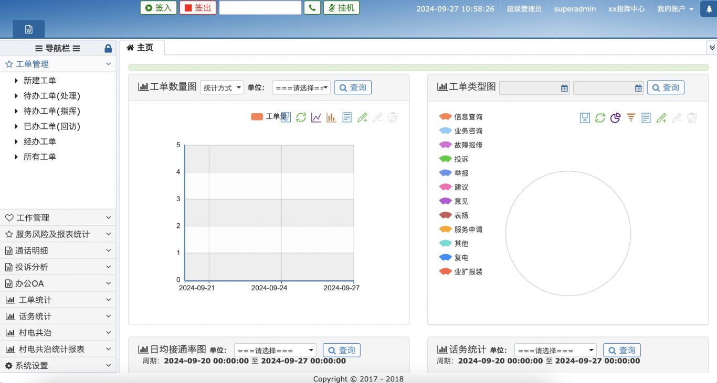Image resolution: width=717 pixels, height=383 pixels.
Task: Click the save-image icon in 工单类型图 chart
Action: pos(585,118)
